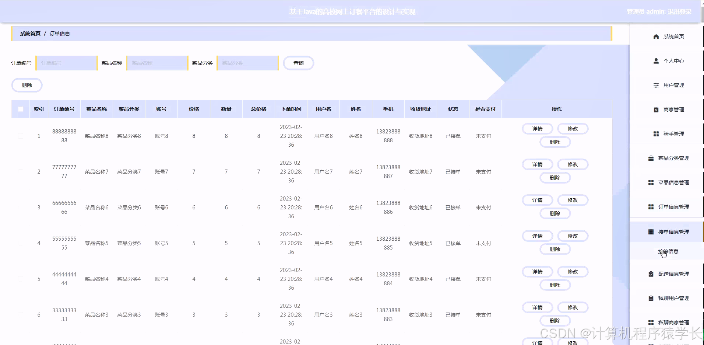Click the icon beside 商家管理
The image size is (704, 345).
(x=656, y=109)
